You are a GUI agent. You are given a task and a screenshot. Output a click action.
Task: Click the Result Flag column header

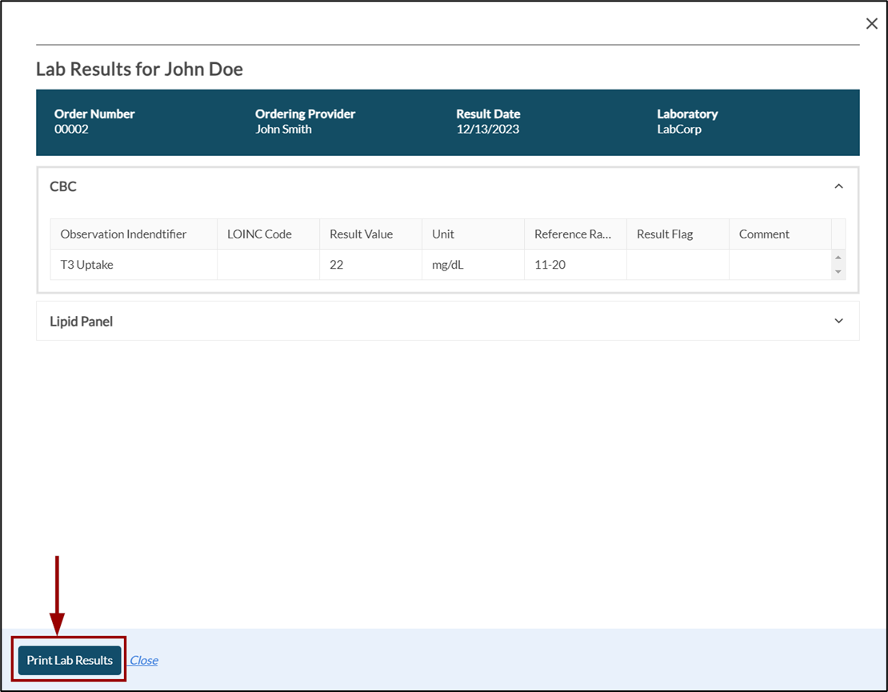tap(665, 234)
